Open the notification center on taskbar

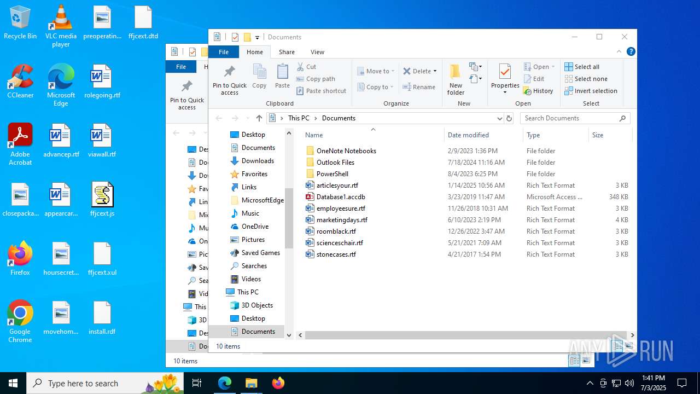(x=682, y=383)
